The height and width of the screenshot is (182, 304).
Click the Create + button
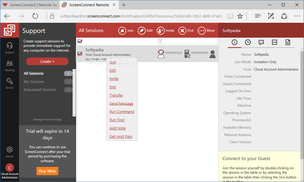coord(47,62)
